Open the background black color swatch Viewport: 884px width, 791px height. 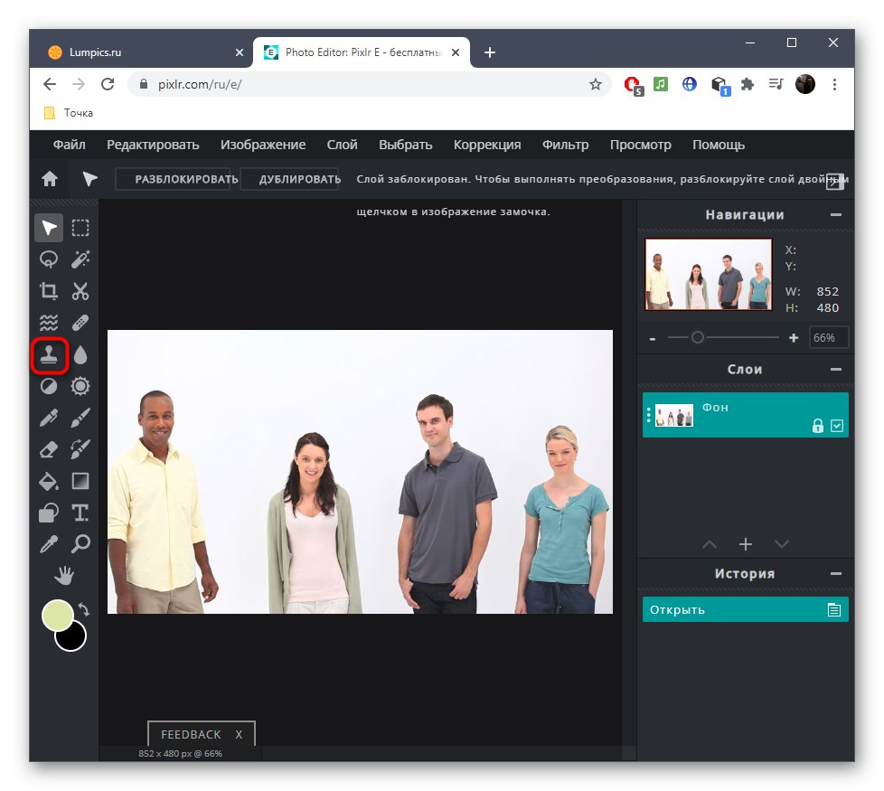pos(74,640)
